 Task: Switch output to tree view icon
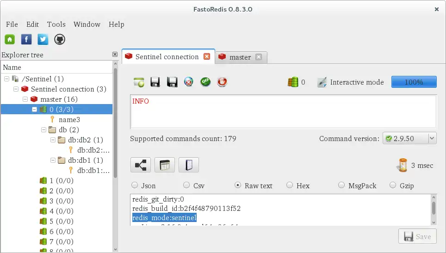tap(141, 165)
